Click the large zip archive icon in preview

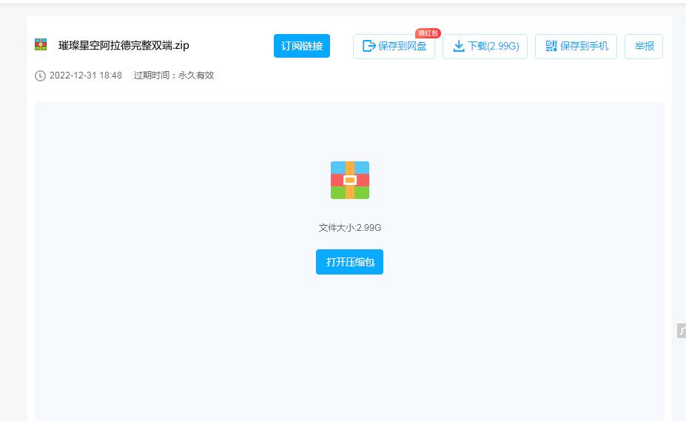349,180
